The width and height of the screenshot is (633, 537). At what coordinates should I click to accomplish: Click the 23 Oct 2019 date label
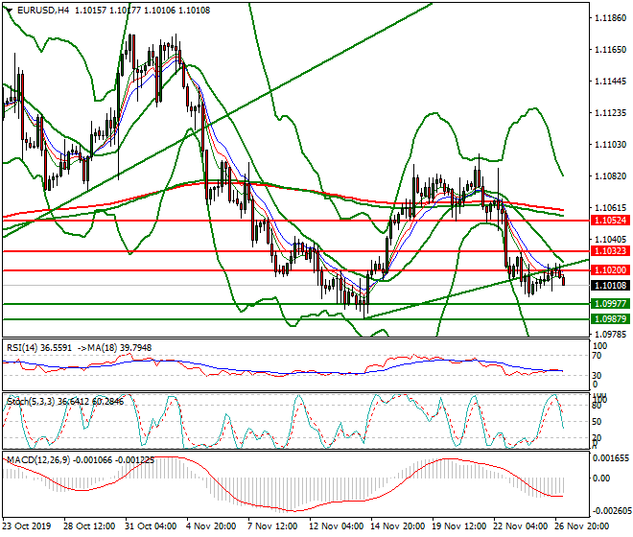click(27, 526)
